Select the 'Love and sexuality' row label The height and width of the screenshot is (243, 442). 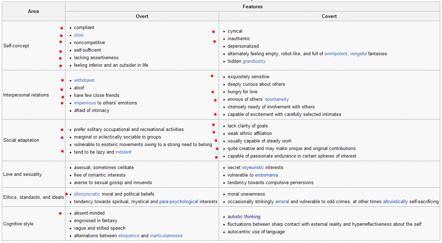[22, 174]
